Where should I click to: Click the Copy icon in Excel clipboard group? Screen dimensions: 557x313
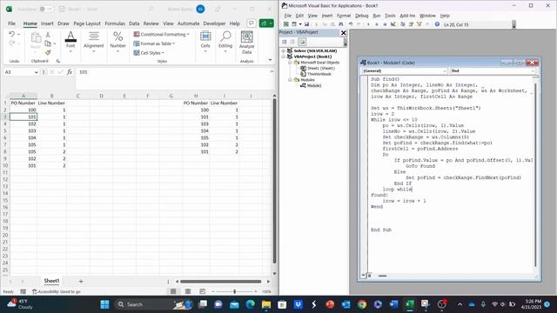(48, 43)
